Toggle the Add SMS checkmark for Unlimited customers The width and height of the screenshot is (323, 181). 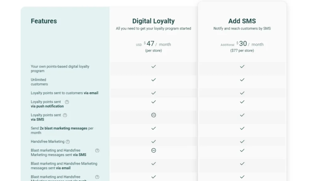point(242,80)
